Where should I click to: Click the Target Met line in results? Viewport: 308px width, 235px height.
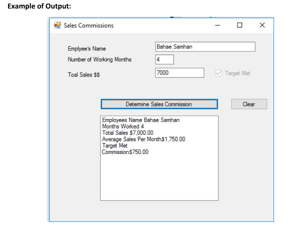click(114, 145)
